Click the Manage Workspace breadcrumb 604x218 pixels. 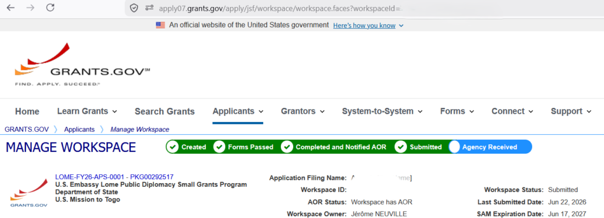(140, 130)
